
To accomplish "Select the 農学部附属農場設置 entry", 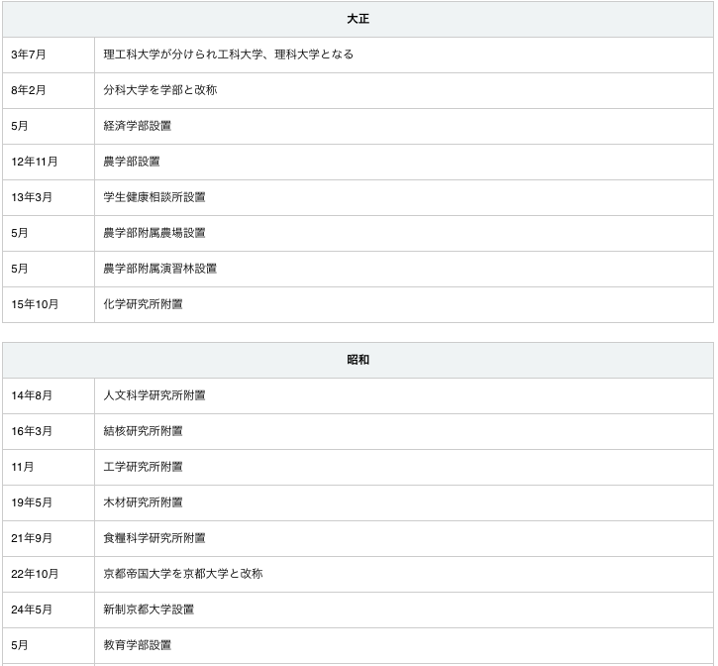I will point(404,233).
